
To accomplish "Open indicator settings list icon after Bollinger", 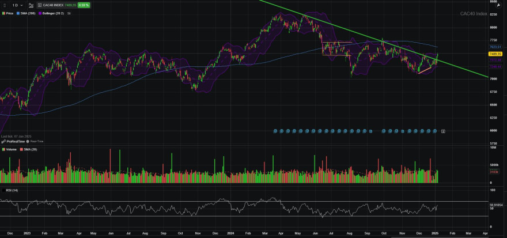I will (x=69, y=13).
